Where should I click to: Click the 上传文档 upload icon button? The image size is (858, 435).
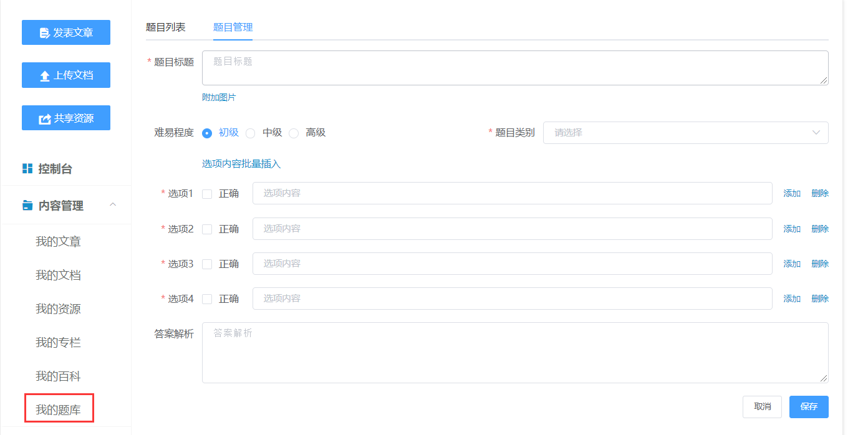[x=45, y=75]
